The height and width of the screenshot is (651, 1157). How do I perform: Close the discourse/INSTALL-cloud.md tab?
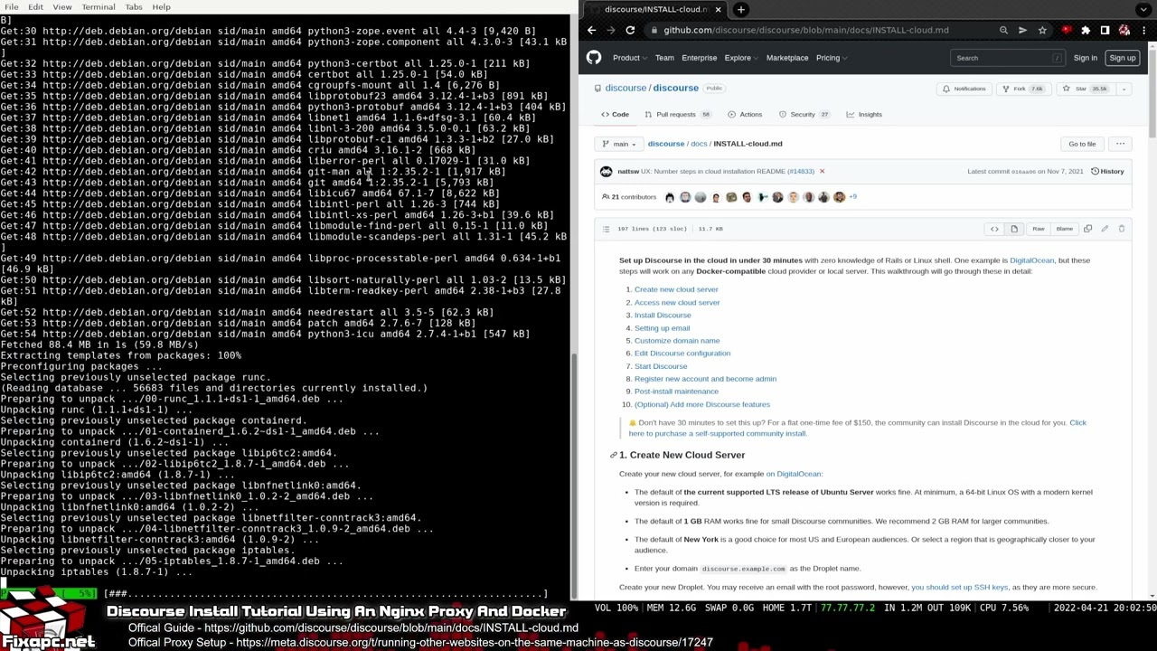tap(718, 9)
